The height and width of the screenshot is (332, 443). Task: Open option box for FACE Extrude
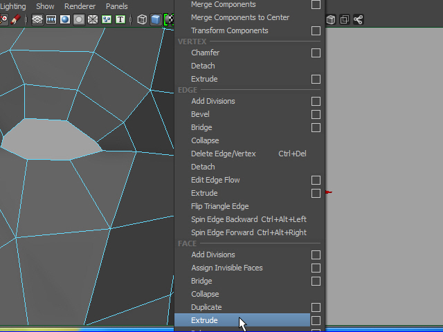coord(316,320)
